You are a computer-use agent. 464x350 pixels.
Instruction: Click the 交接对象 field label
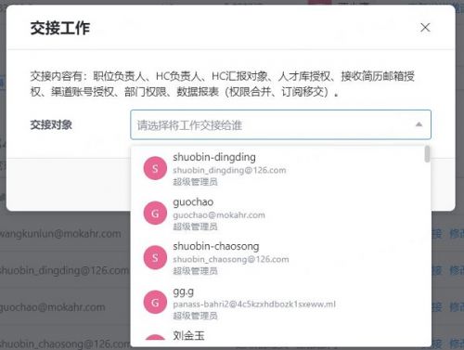51,124
